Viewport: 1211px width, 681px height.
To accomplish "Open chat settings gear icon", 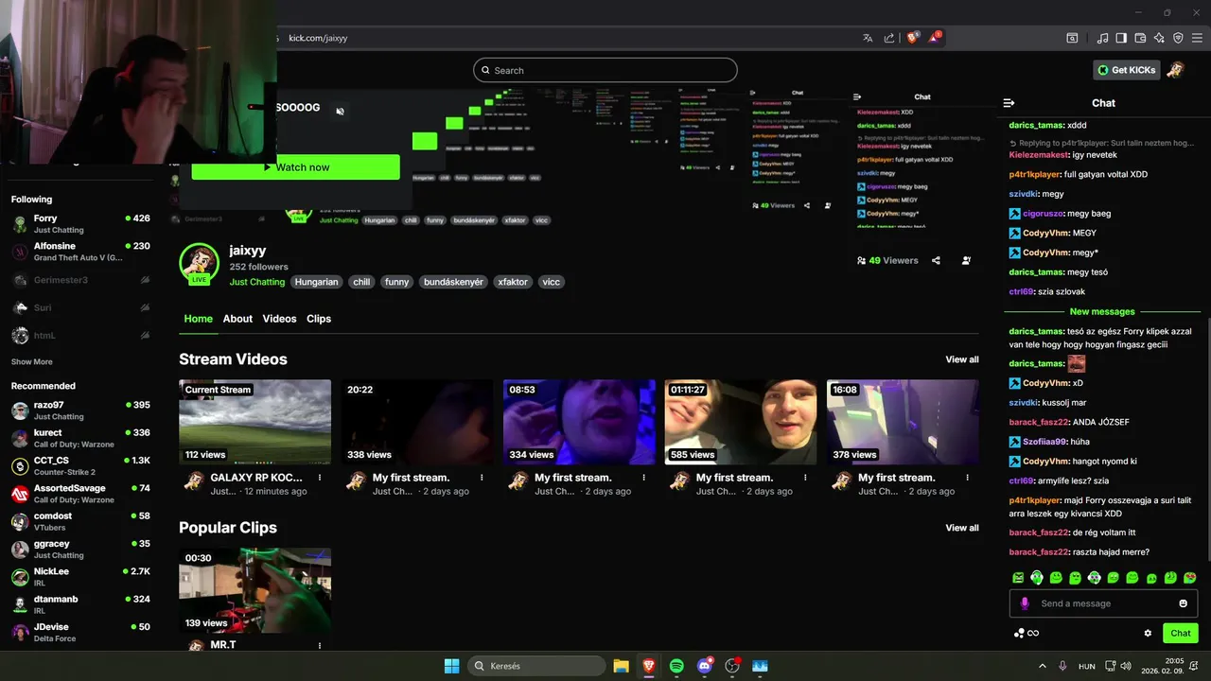I will point(1148,633).
